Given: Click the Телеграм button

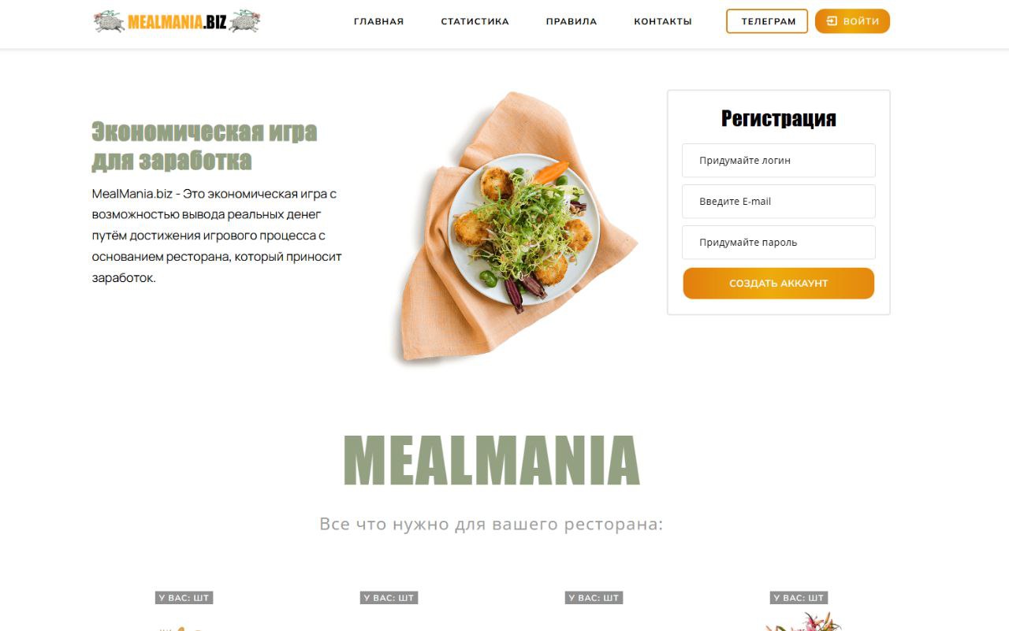Looking at the screenshot, I should 767,21.
